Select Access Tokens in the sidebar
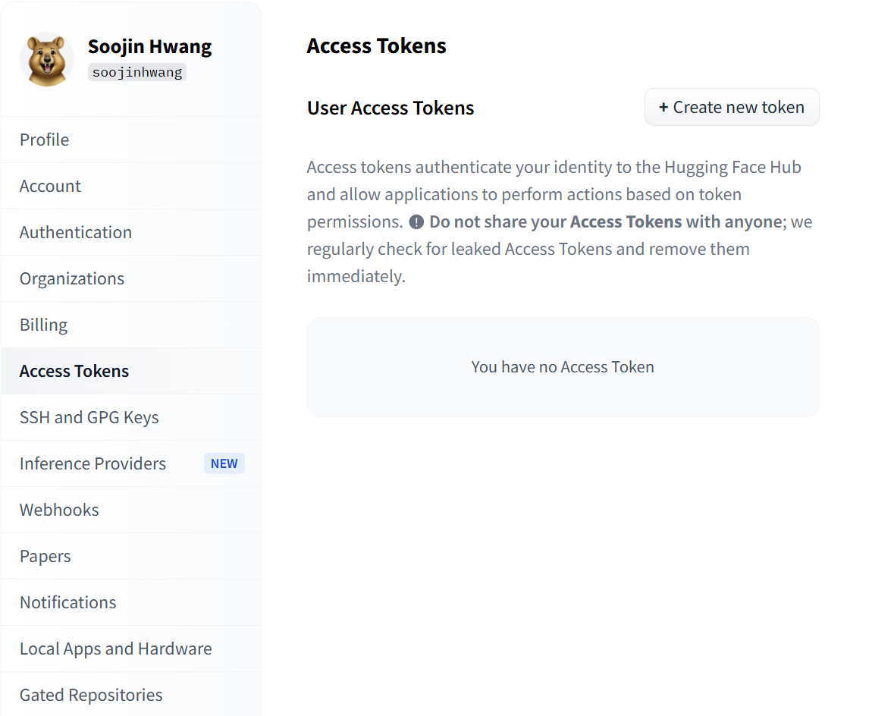Screen dimensions: 872x716 pos(74,372)
